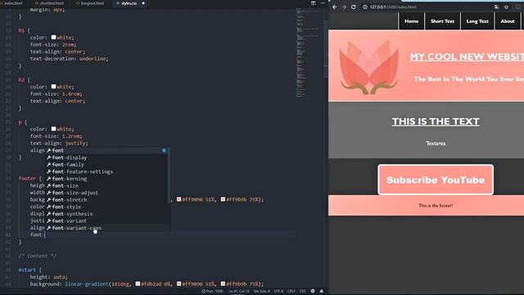The height and width of the screenshot is (295, 524).
Task: Click the browser back arrow
Action: (335, 7)
